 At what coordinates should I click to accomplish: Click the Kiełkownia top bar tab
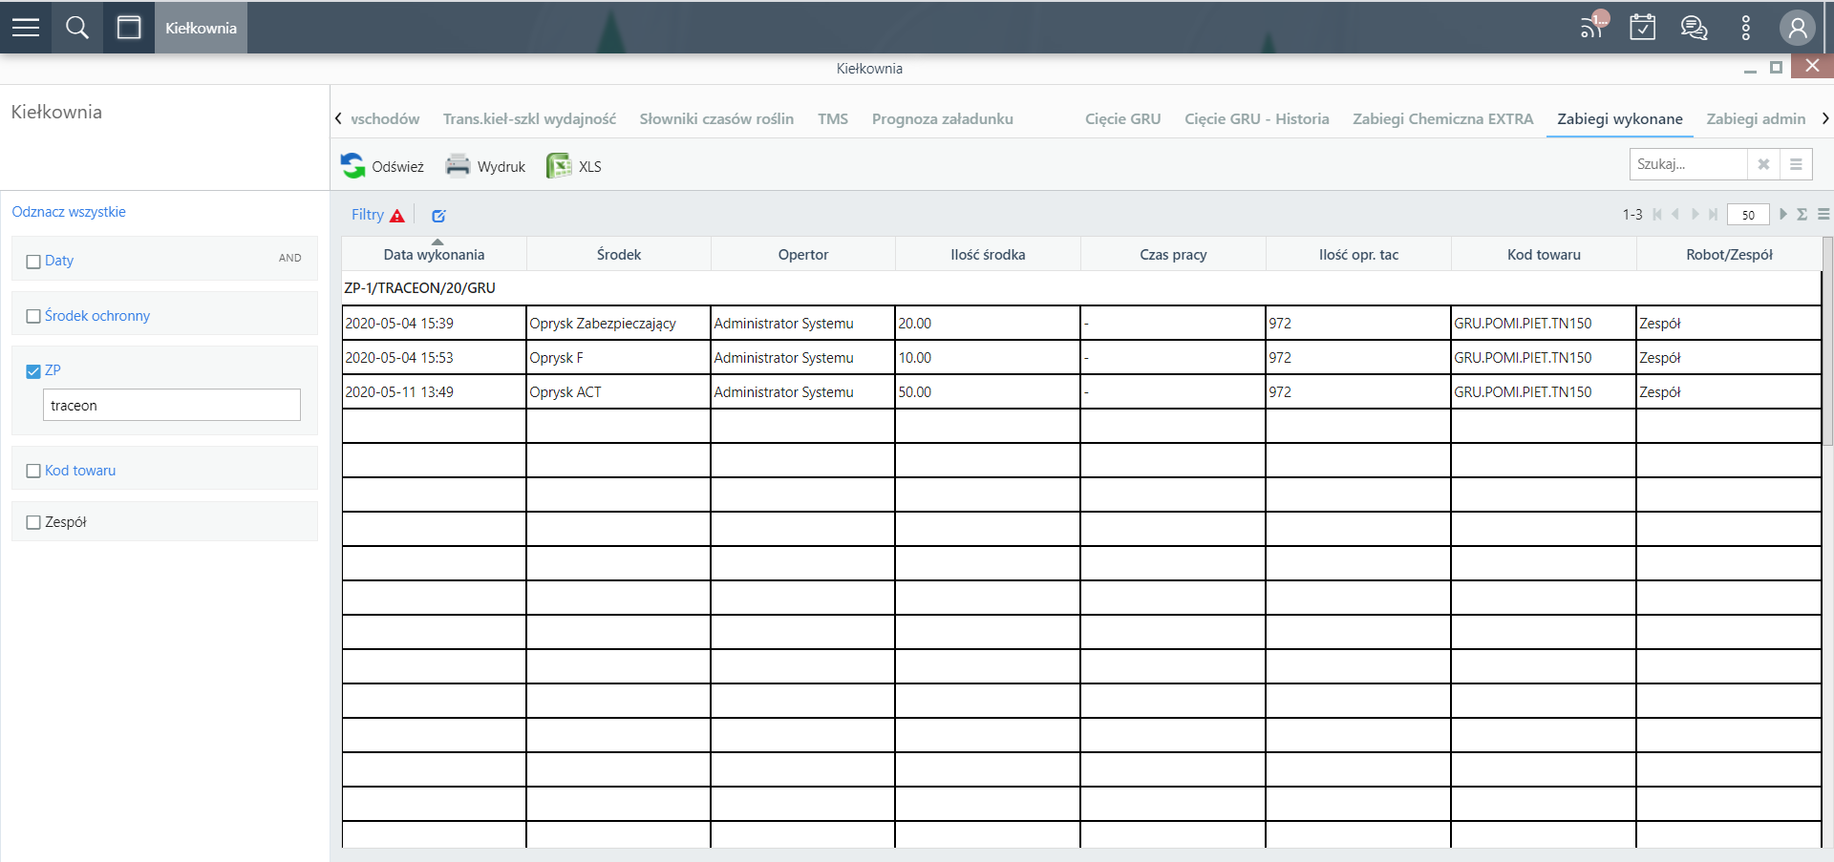[x=201, y=28]
